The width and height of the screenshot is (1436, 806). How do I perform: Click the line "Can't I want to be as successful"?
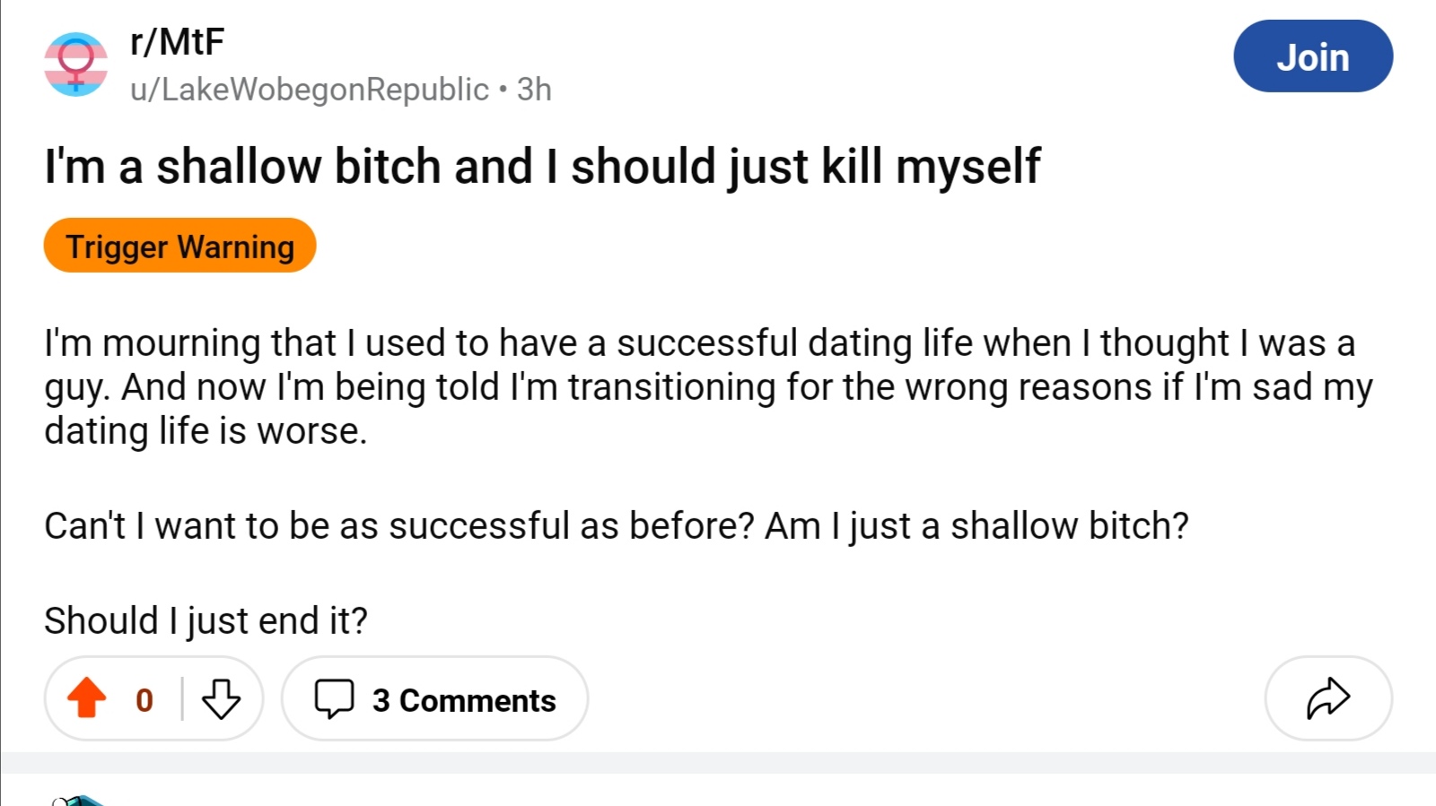pos(617,526)
